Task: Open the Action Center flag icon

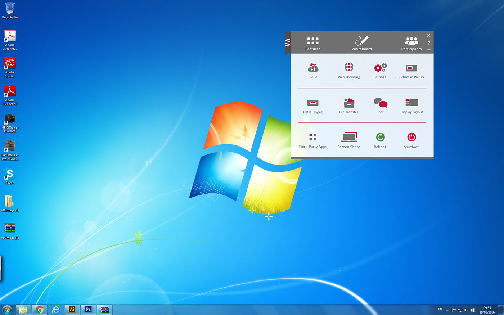Action: pyautogui.click(x=454, y=310)
